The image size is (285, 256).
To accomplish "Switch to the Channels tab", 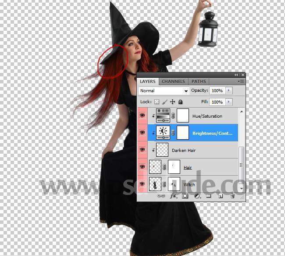I will (x=173, y=81).
